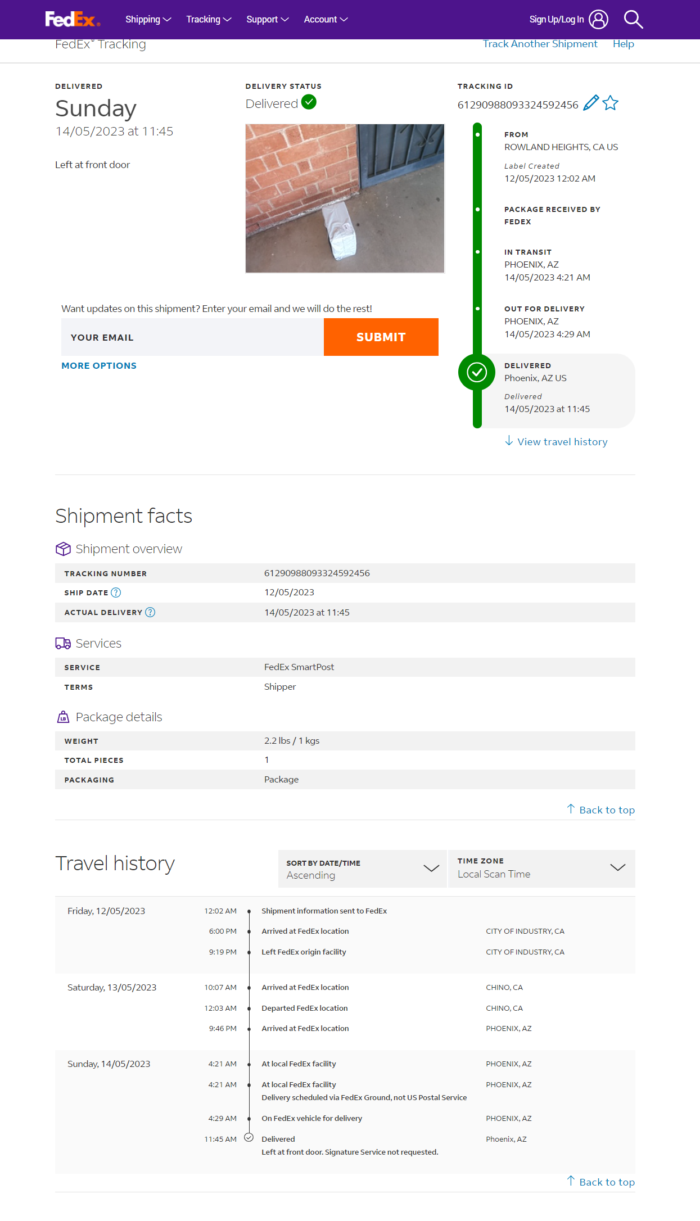Open the Time Zone dropdown
The width and height of the screenshot is (700, 1221).
(x=541, y=869)
